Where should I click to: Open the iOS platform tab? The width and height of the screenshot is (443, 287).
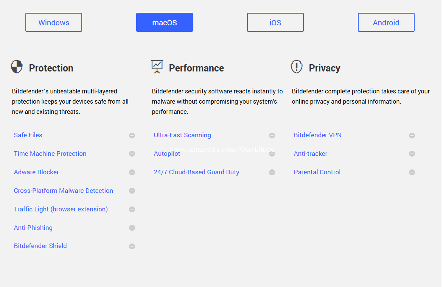click(x=275, y=22)
